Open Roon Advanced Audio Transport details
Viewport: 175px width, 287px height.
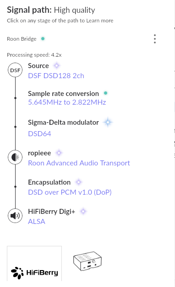click(x=79, y=163)
